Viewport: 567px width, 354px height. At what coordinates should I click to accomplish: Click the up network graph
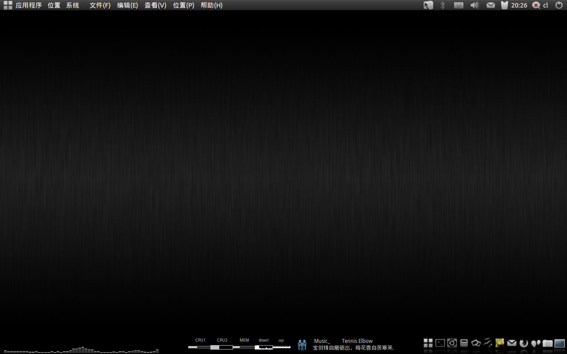(282, 347)
